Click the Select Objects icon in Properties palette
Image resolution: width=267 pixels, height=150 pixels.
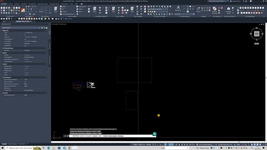tap(44, 28)
